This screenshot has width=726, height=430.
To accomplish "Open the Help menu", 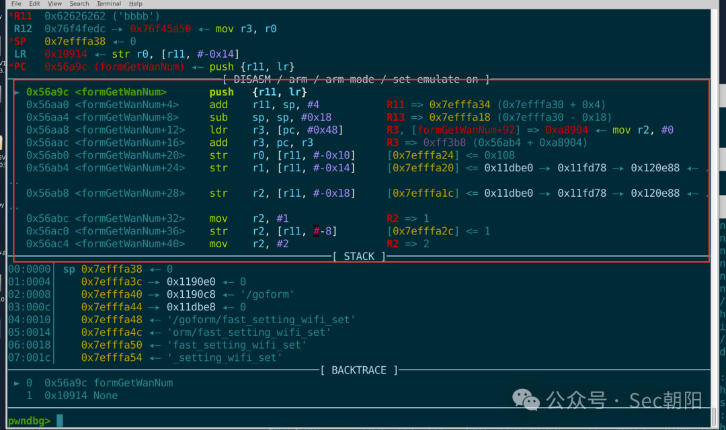I will [136, 4].
